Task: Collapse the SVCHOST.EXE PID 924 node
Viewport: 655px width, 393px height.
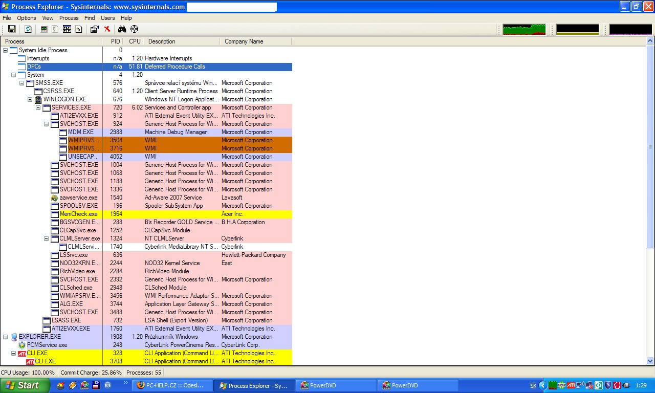Action: [47, 124]
